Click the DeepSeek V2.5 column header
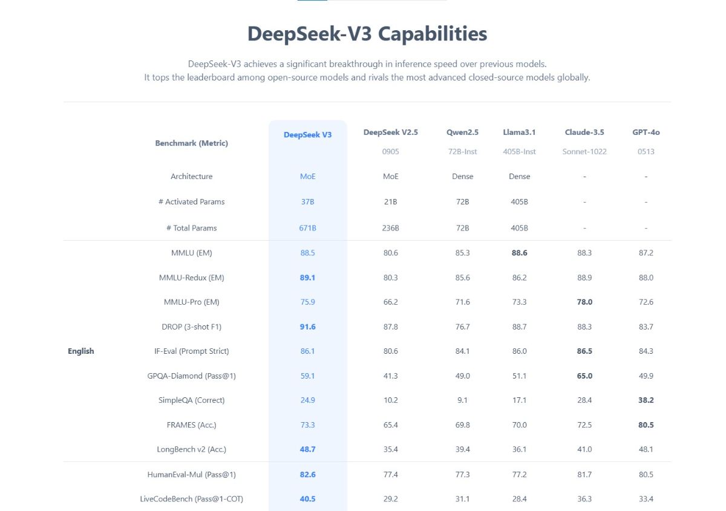This screenshot has width=726, height=511. pos(390,132)
